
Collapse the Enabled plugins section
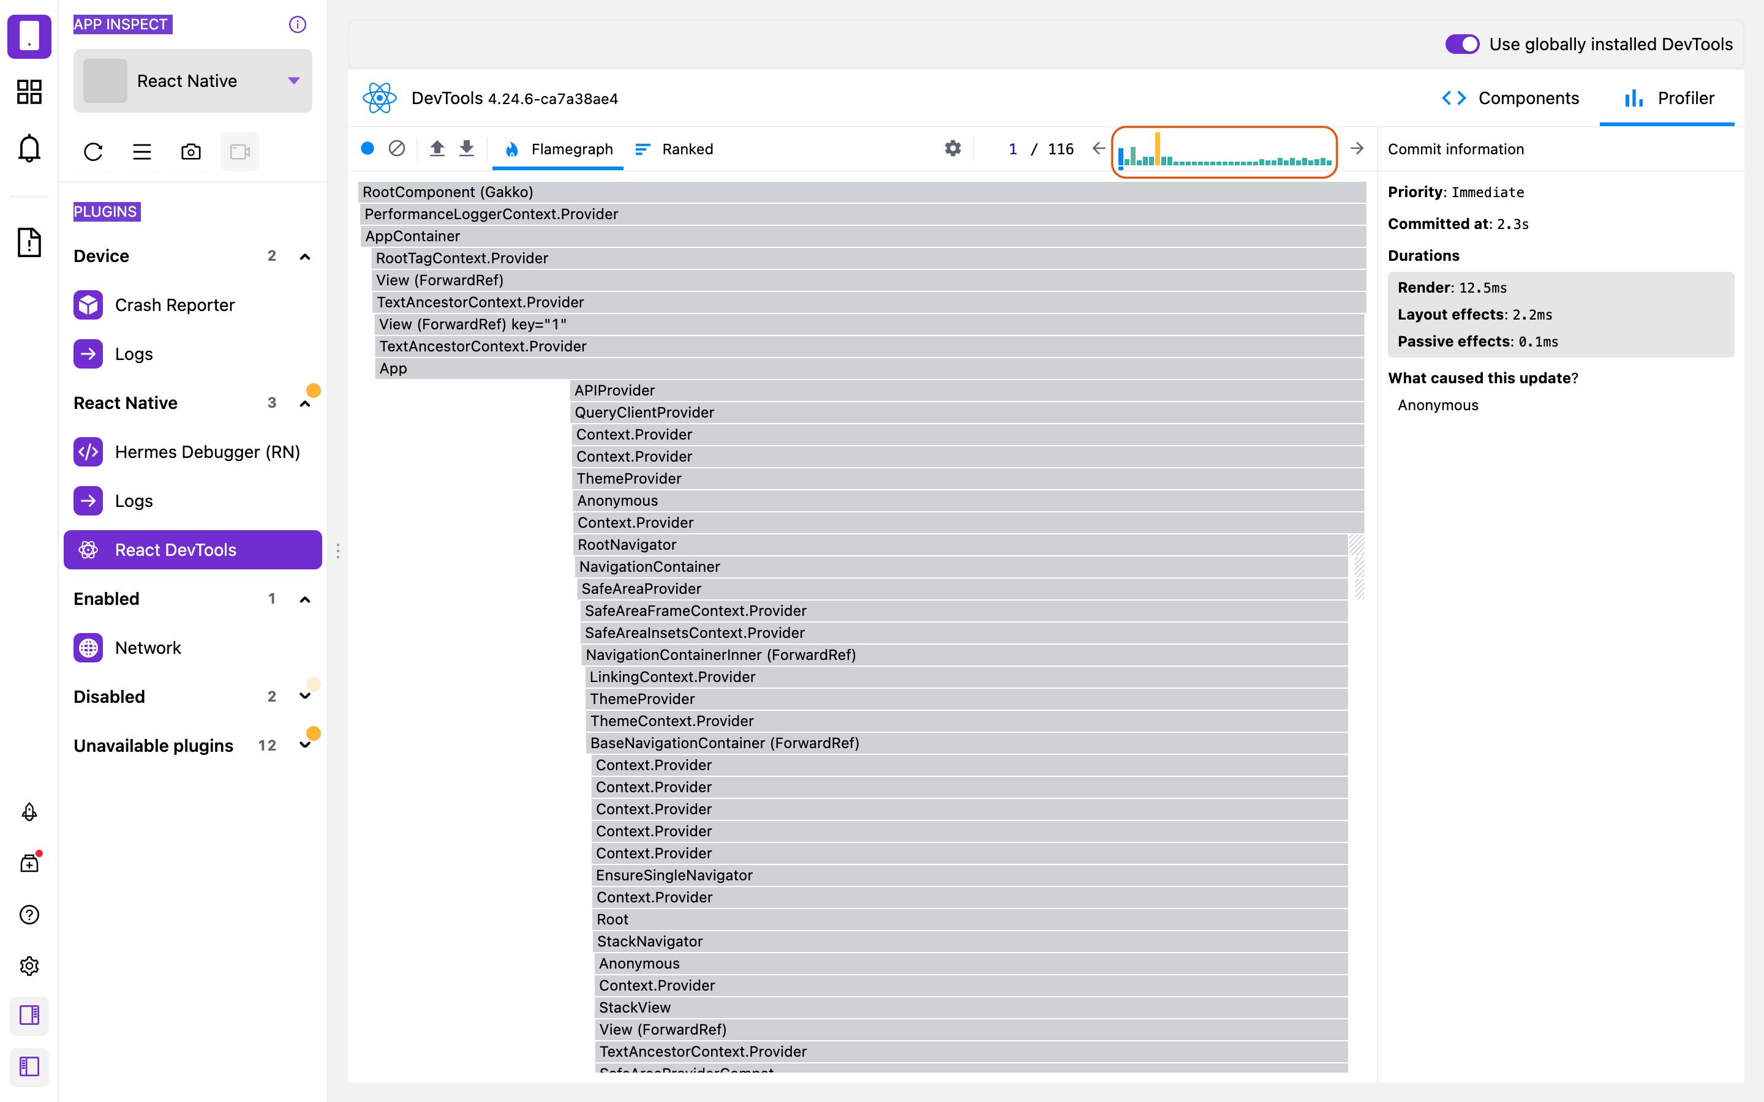[x=306, y=600]
